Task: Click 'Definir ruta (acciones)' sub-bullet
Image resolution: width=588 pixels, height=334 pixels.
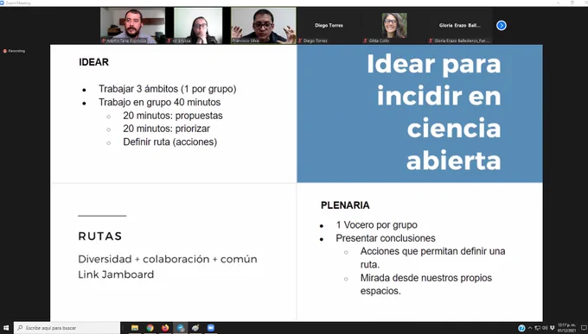Action: click(x=169, y=142)
